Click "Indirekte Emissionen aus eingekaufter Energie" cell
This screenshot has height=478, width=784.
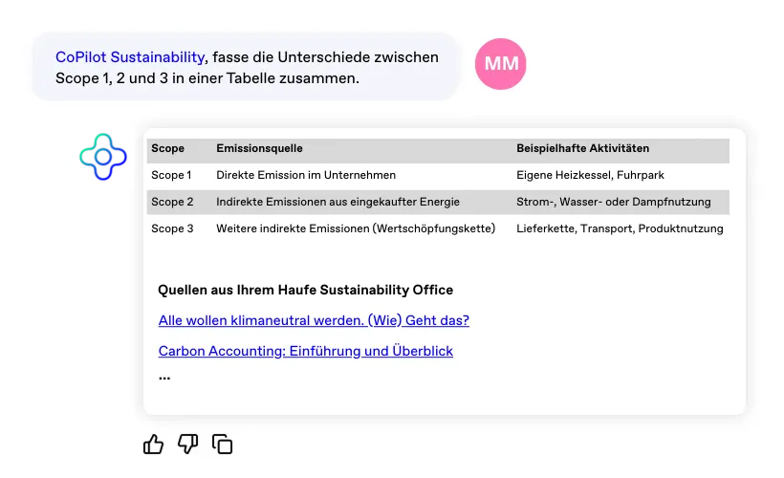(x=338, y=202)
